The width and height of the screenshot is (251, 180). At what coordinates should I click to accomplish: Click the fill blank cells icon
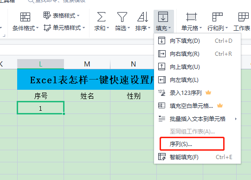161,106
